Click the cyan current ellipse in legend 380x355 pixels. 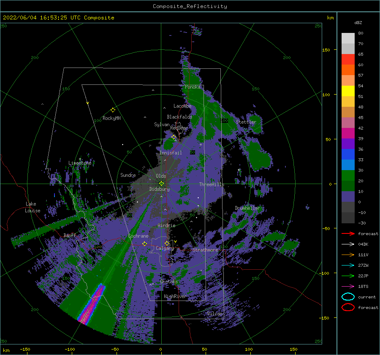[348, 297]
